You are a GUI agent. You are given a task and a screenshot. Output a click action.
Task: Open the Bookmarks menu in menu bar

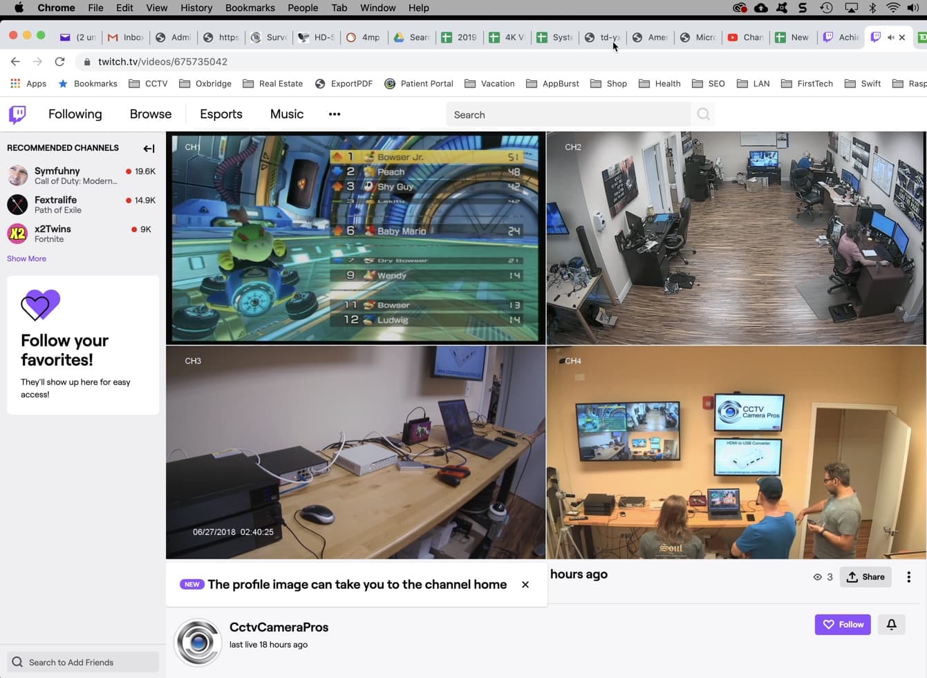click(250, 8)
